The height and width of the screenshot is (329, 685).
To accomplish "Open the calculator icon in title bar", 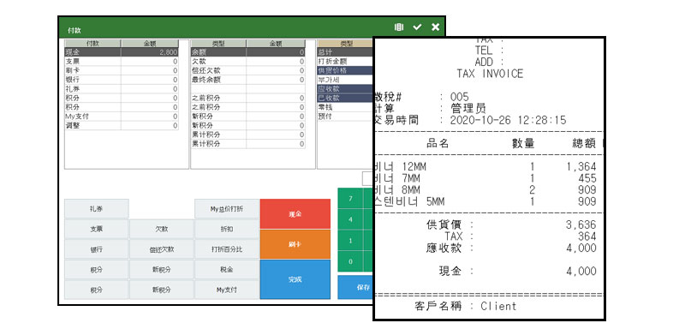I will point(398,27).
